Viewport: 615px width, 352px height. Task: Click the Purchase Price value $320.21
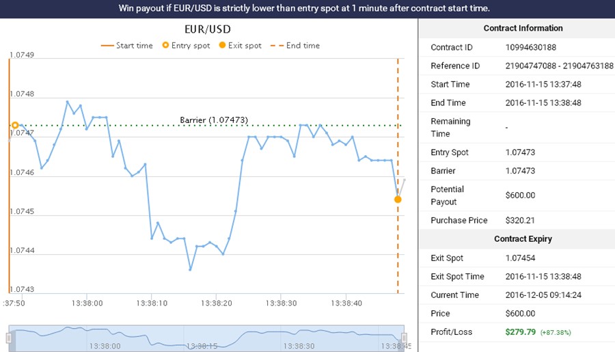[x=520, y=221]
